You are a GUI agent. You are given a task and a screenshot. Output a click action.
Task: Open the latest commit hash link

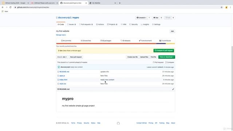pyautogui.click(x=160, y=67)
